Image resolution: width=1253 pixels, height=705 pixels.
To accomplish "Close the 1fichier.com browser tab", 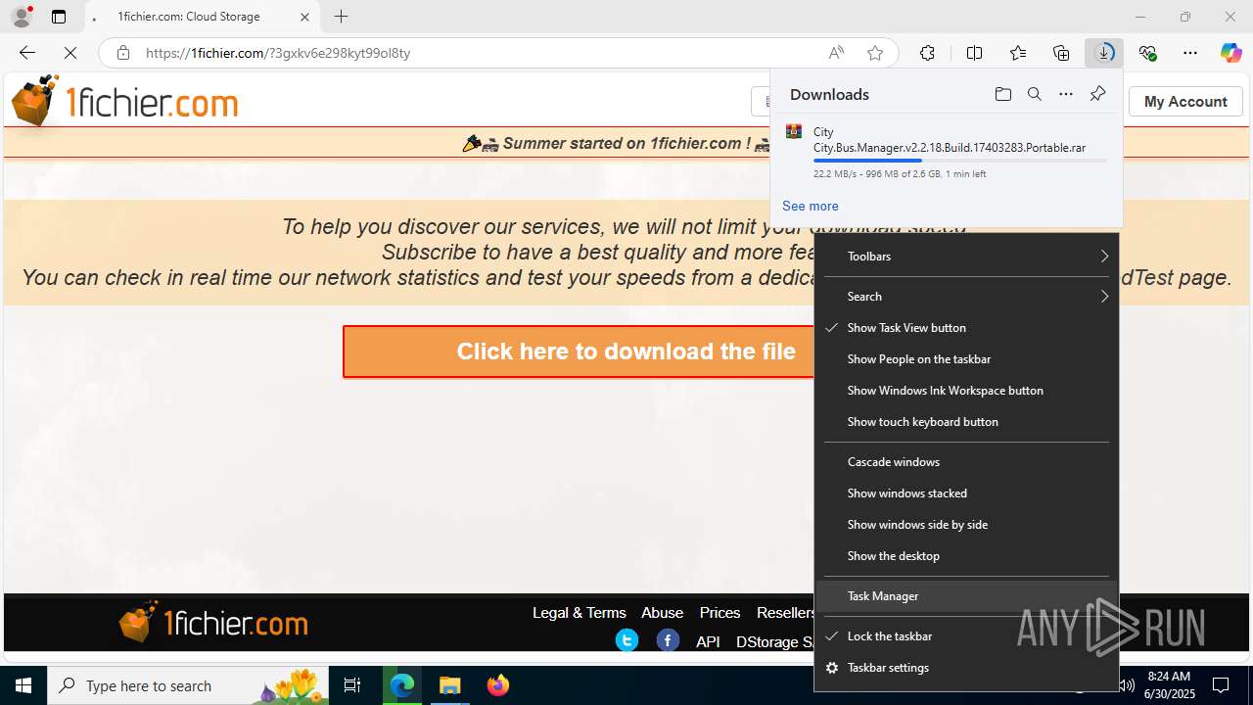I will click(x=304, y=17).
